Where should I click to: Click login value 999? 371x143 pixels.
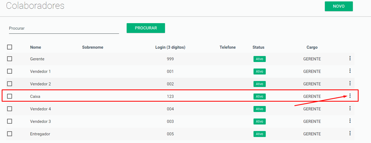170,59
